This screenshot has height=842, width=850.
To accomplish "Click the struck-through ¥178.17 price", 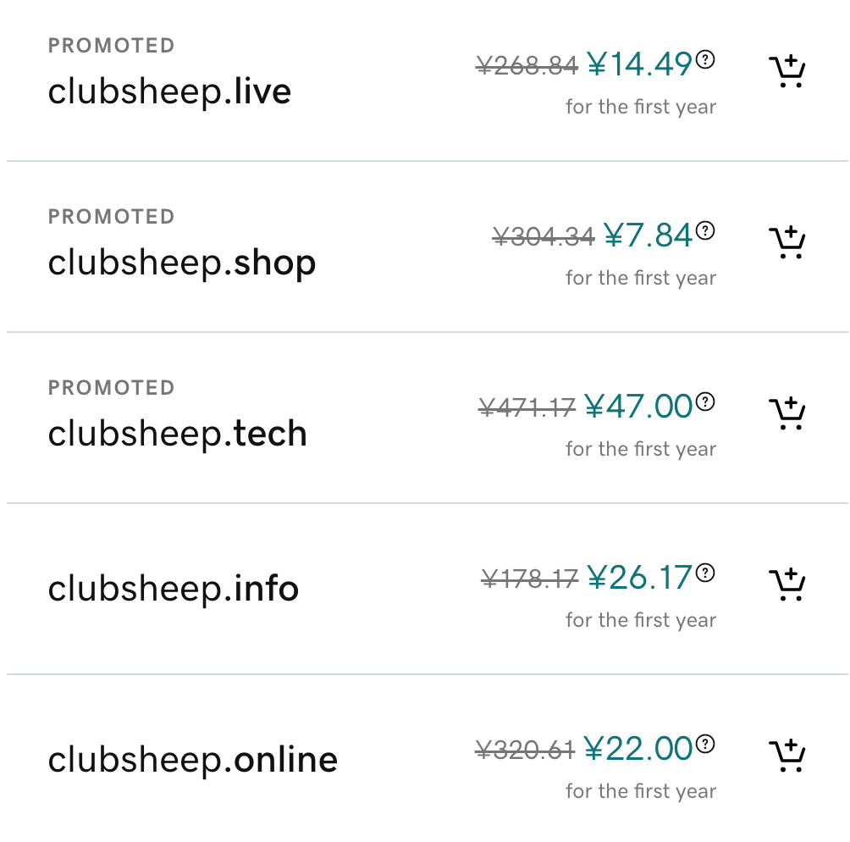I will point(530,579).
